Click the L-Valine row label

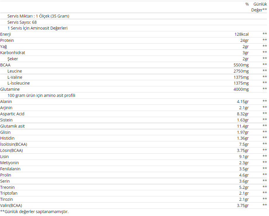click(15, 77)
